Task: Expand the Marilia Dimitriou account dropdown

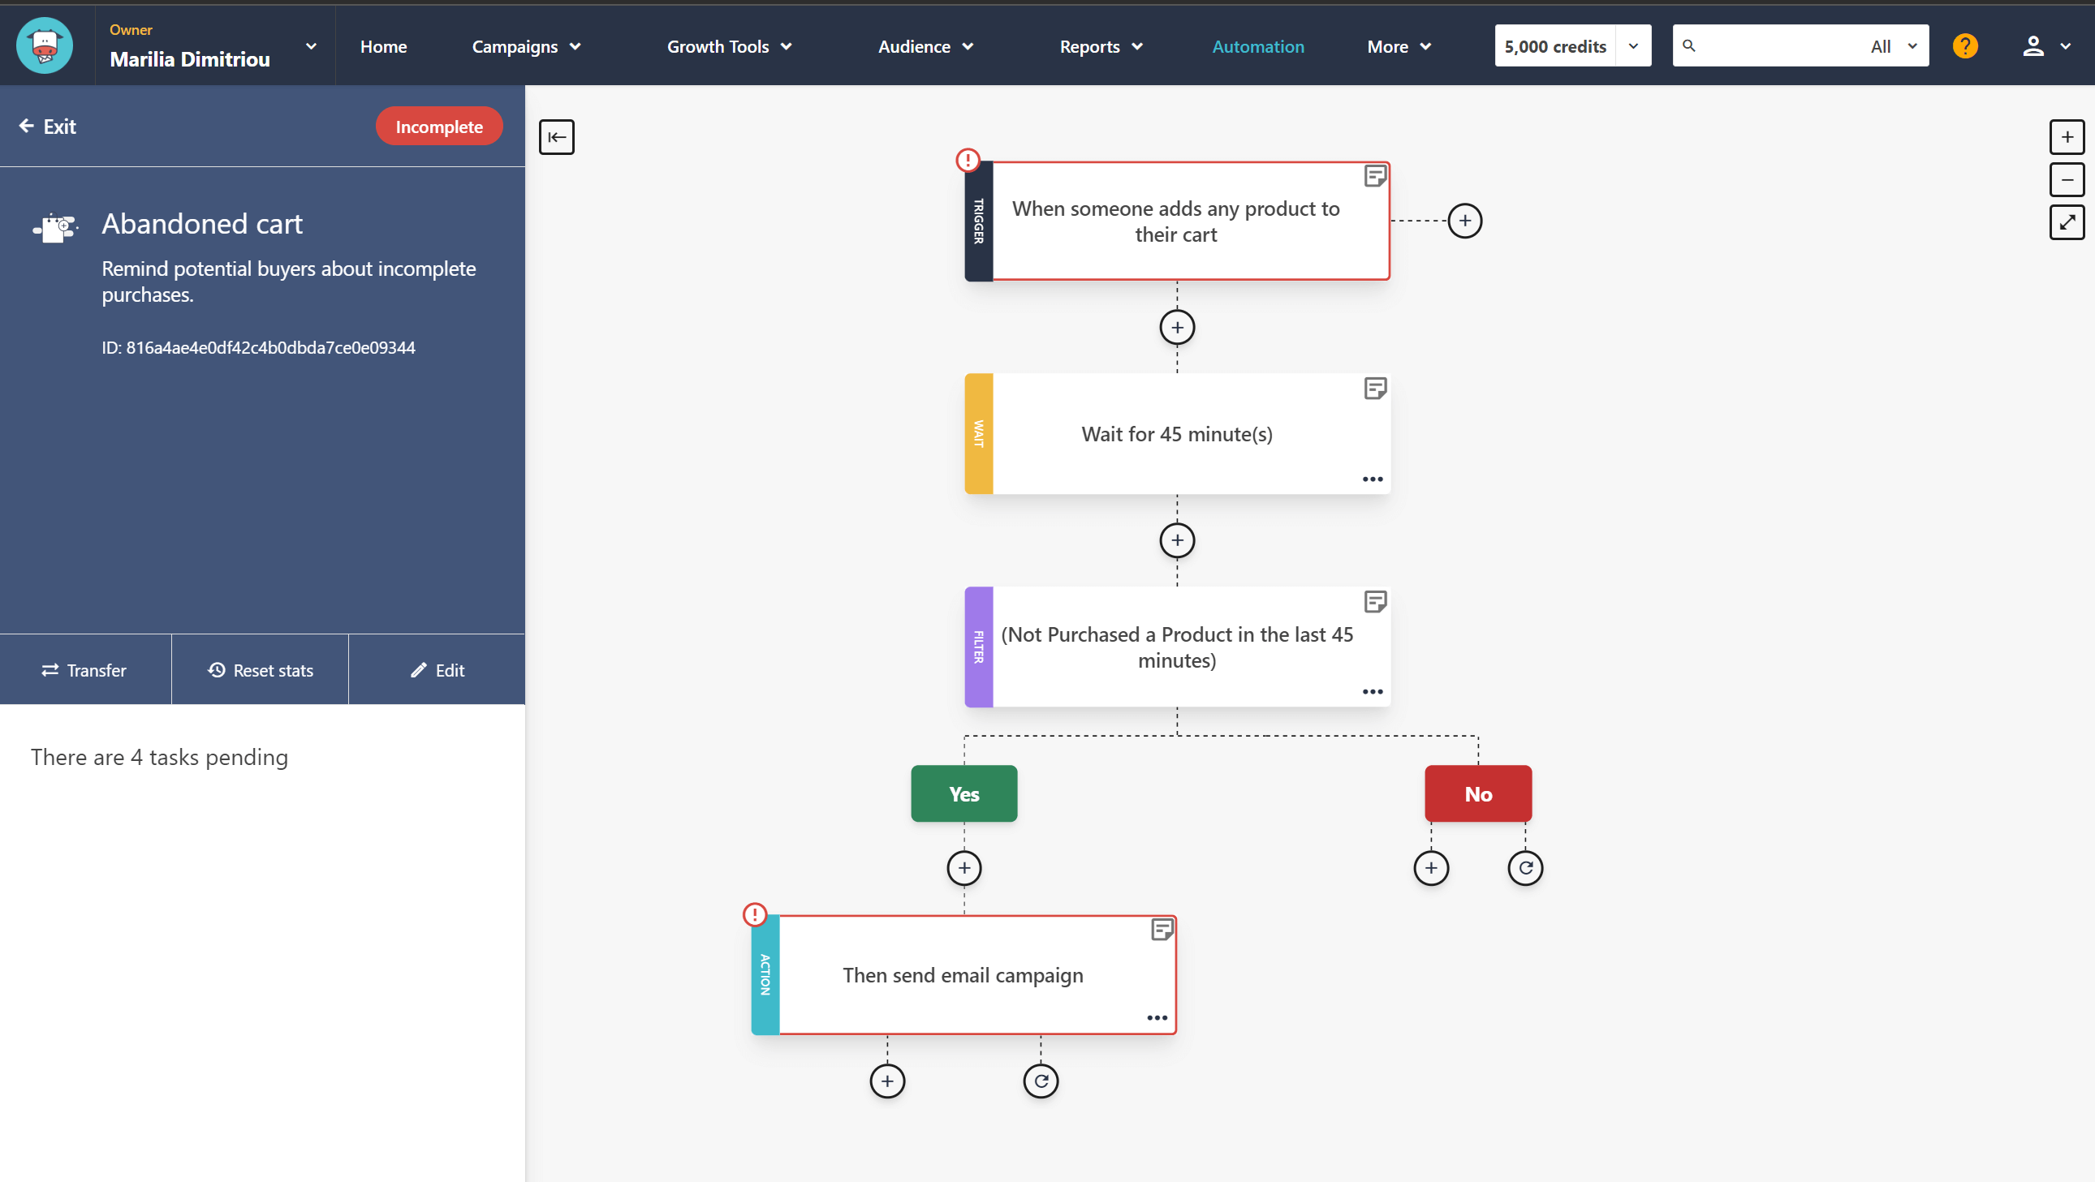Action: (311, 46)
